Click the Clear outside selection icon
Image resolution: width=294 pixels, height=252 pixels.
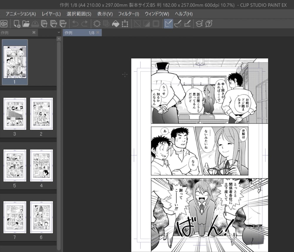point(106,24)
